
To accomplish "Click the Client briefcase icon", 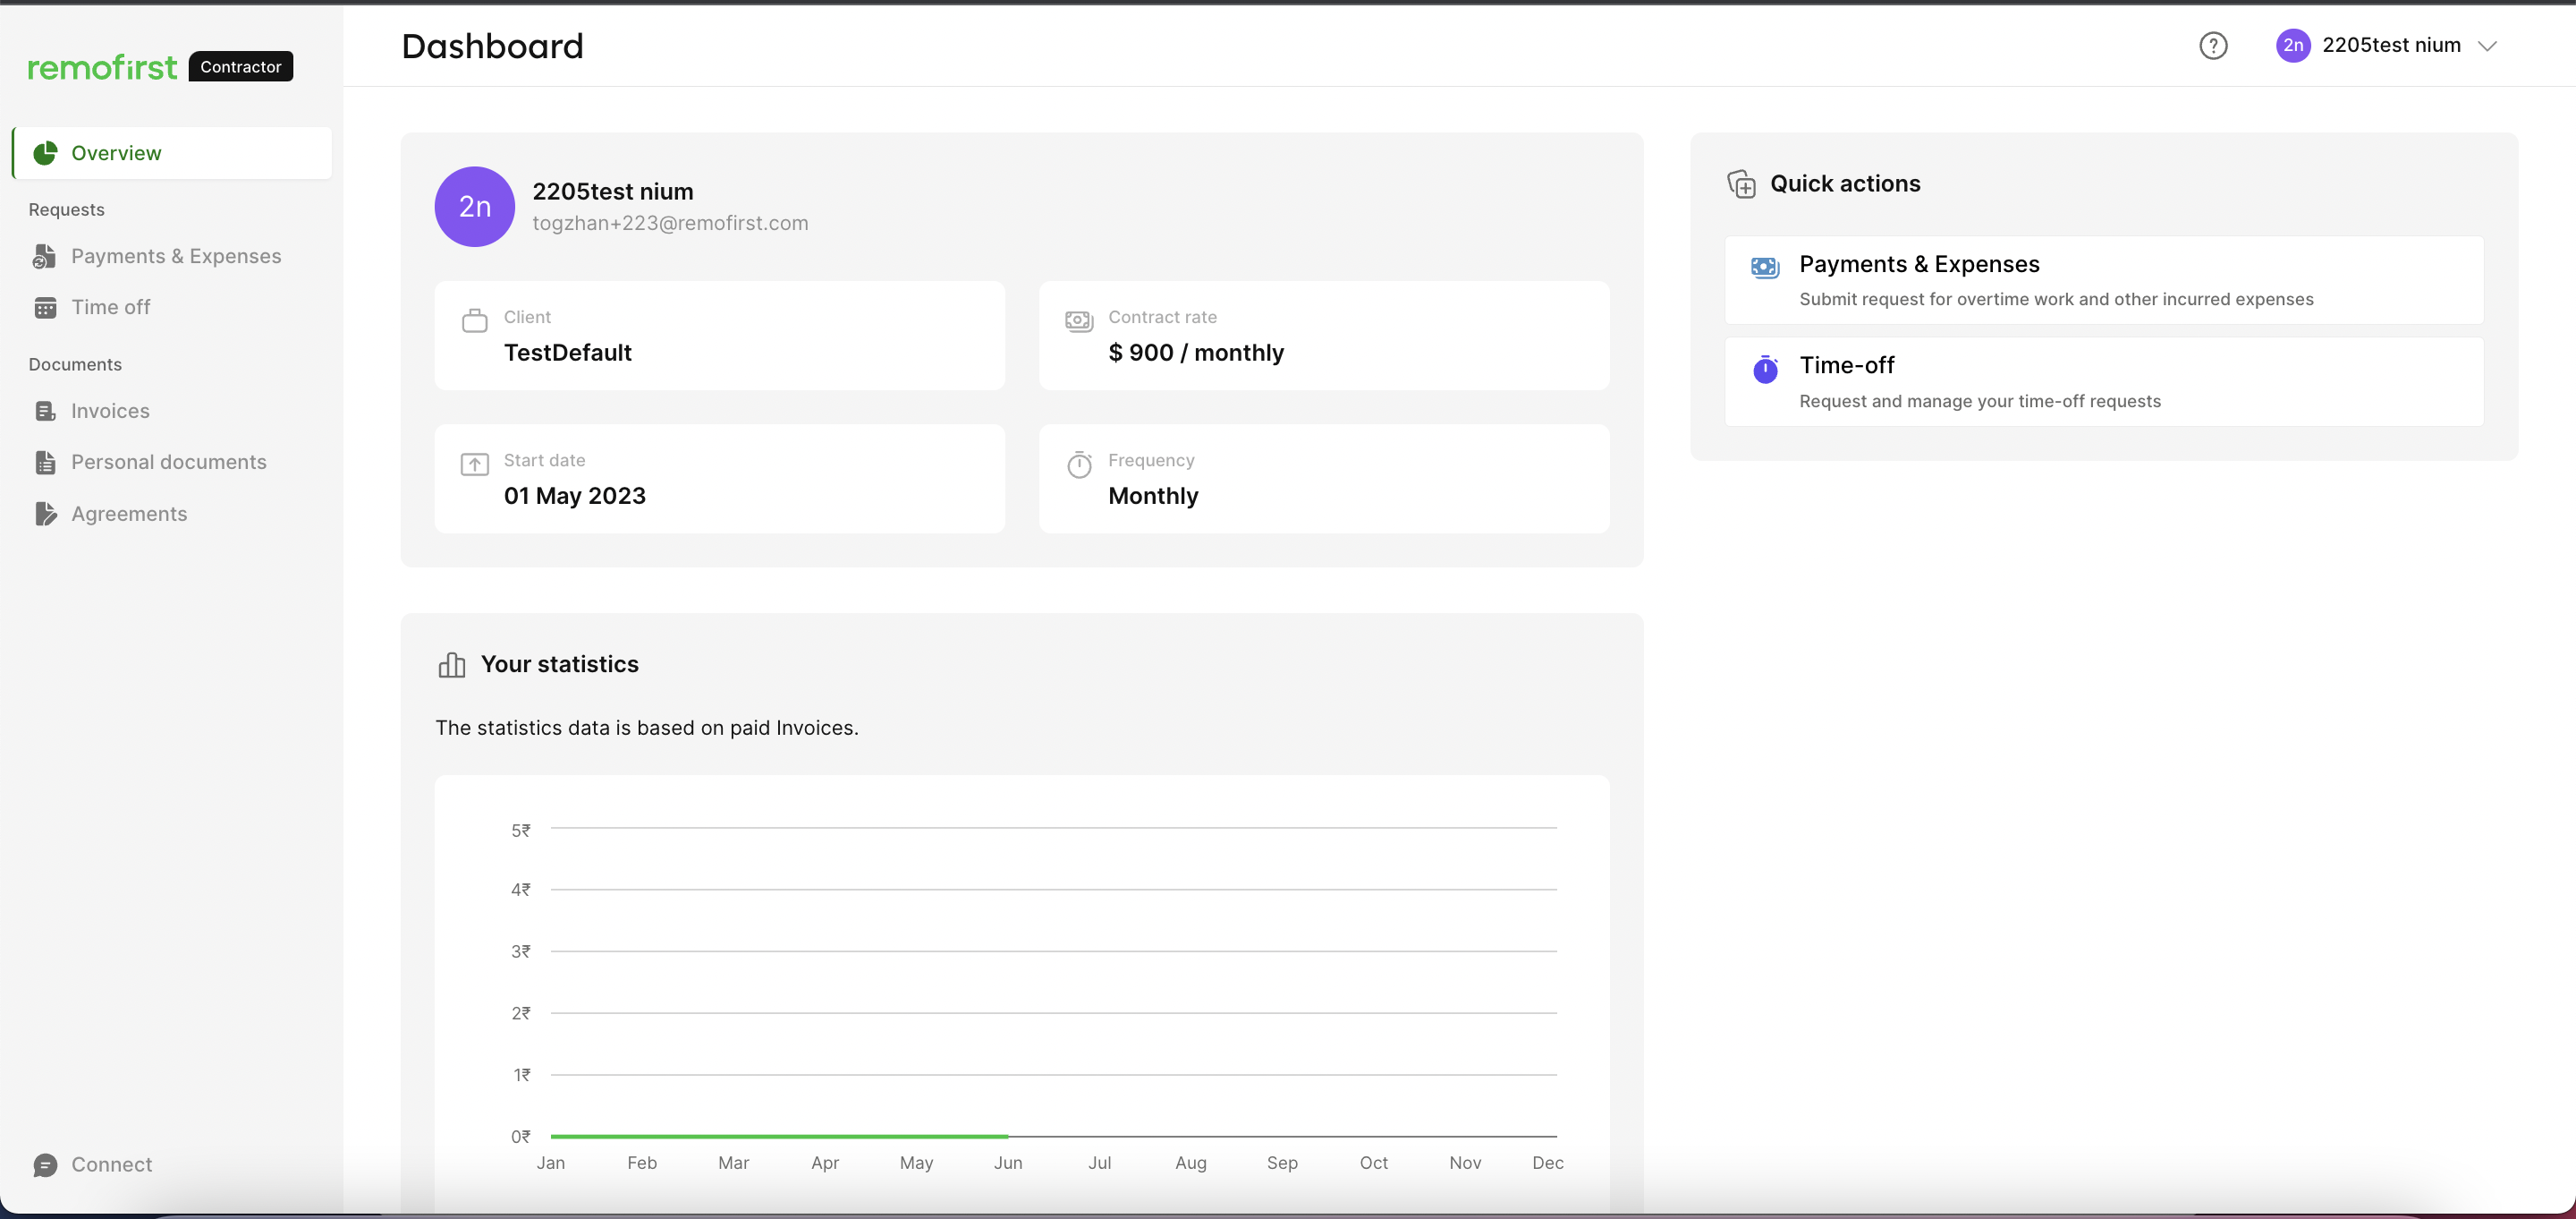I will [x=474, y=320].
